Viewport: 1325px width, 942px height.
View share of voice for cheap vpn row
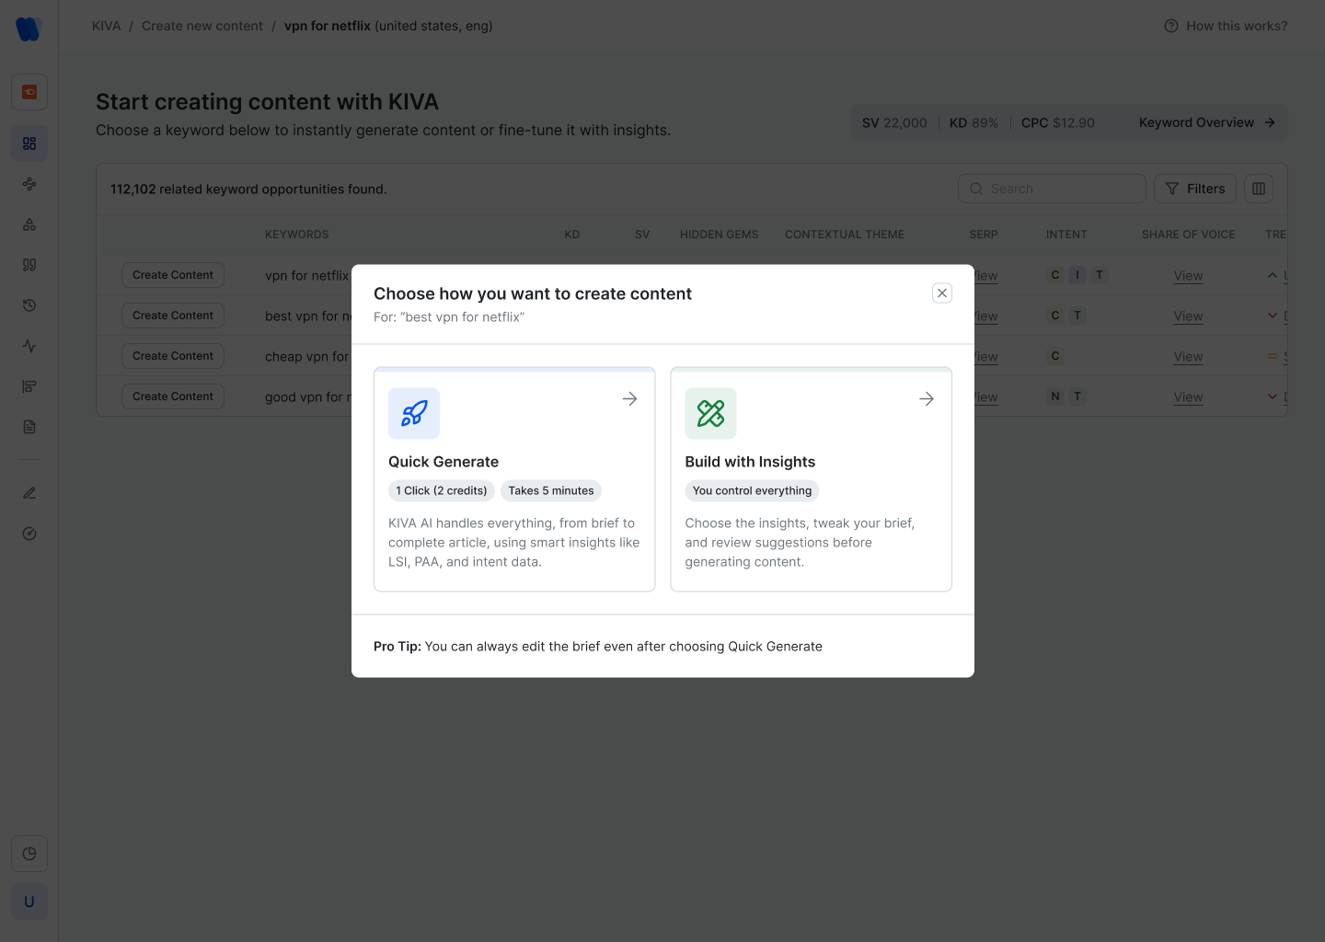1188,356
